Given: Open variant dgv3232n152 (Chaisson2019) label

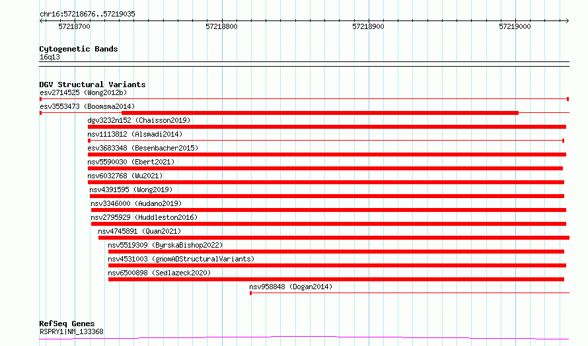Looking at the screenshot, I should coord(139,120).
